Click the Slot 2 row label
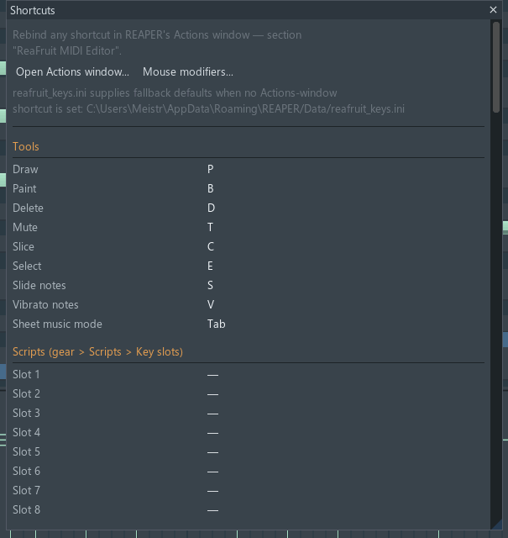The height and width of the screenshot is (538, 508). click(26, 394)
